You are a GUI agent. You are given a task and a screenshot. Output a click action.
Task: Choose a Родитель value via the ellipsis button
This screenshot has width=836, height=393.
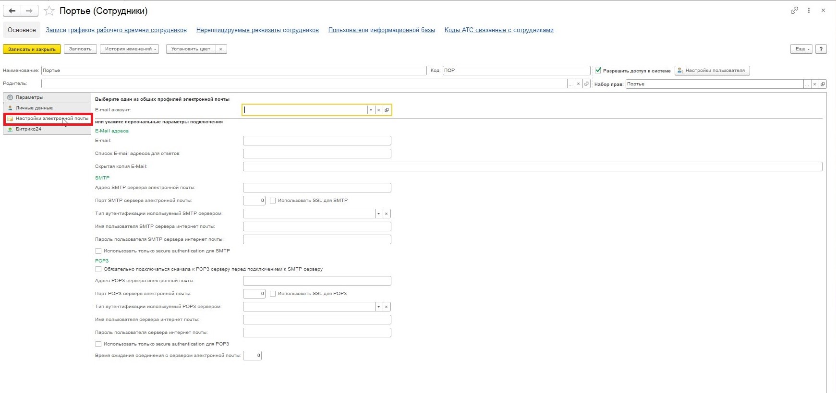click(571, 84)
